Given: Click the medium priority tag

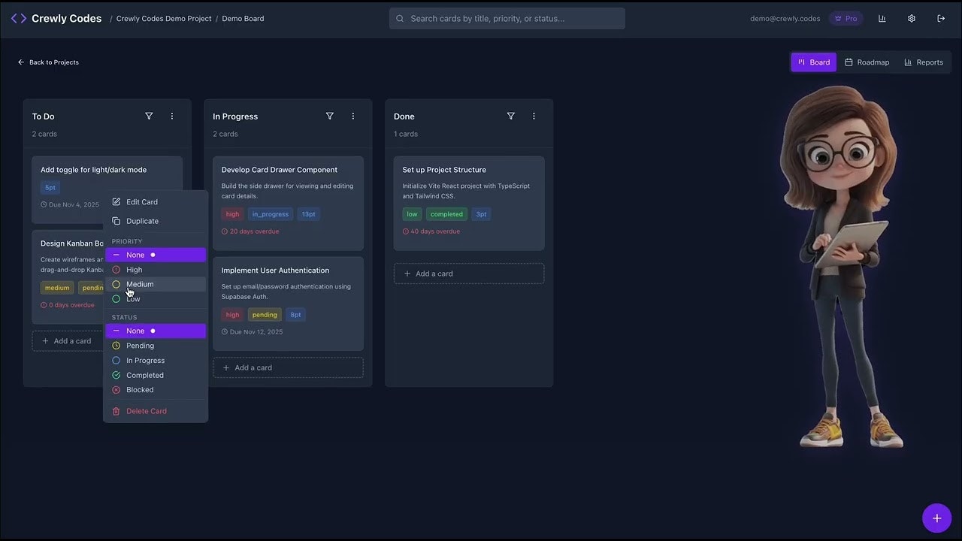Looking at the screenshot, I should (x=57, y=288).
